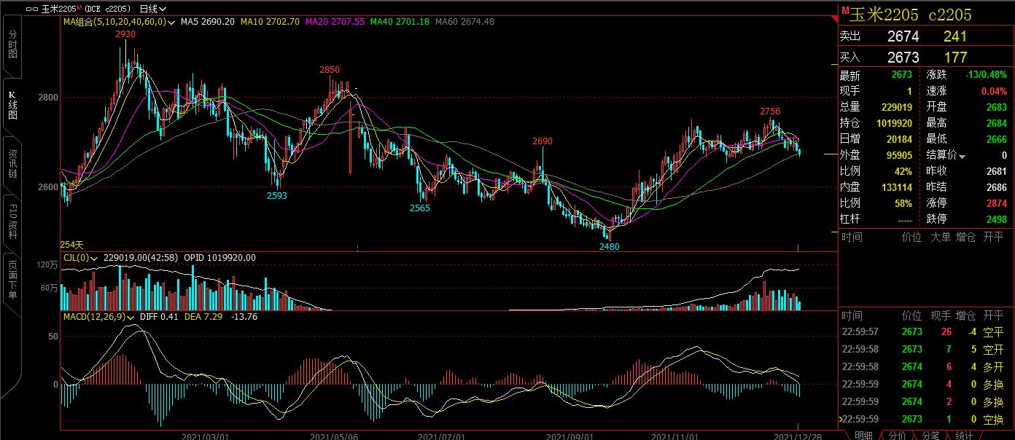Click the MA60 2674.48 value label

pyautogui.click(x=464, y=22)
